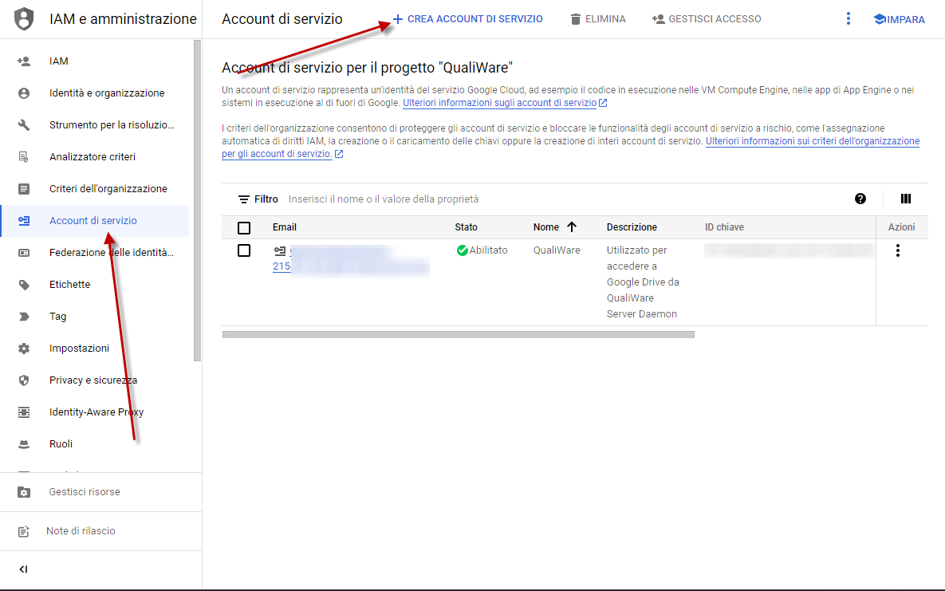Screen dimensions: 945x591
Task: Open Ruoli in the sidebar
Action: pos(61,444)
